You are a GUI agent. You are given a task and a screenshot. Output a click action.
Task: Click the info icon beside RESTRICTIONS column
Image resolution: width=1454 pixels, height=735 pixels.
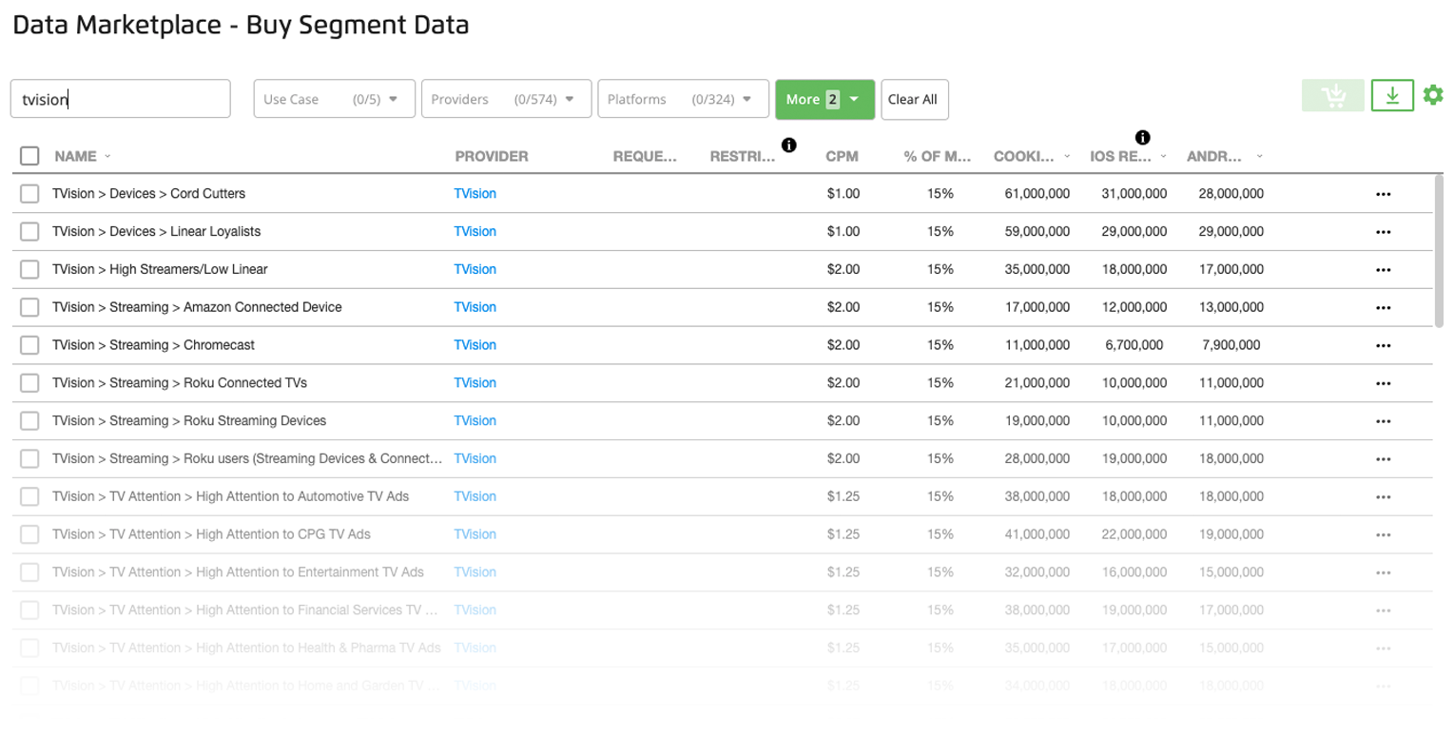(788, 143)
